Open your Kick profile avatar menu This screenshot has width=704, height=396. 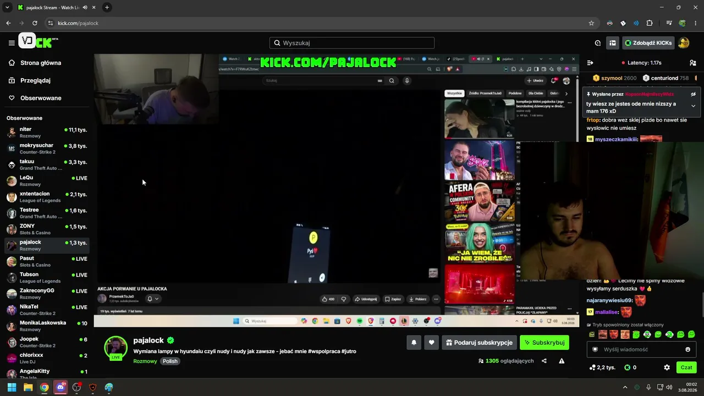(684, 43)
